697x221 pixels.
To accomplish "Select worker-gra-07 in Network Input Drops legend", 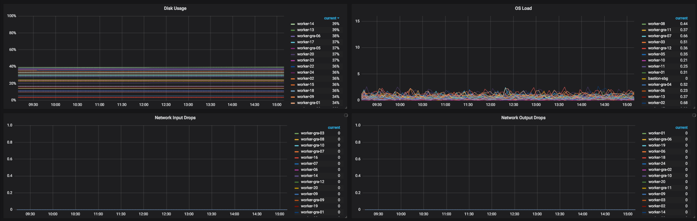I will tap(312, 152).
